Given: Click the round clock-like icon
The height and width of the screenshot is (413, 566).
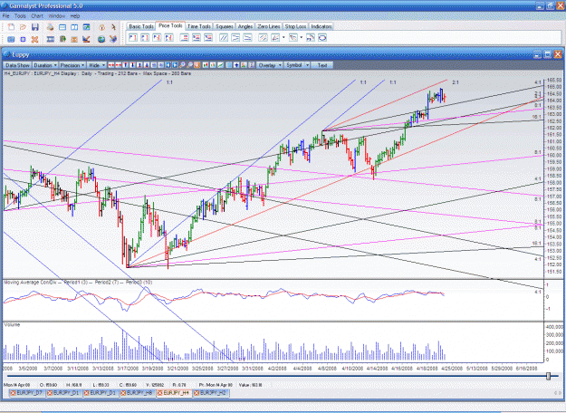Looking at the screenshot, I should tap(101, 27).
